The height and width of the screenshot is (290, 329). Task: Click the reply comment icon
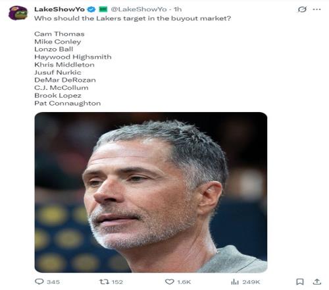[39, 281]
